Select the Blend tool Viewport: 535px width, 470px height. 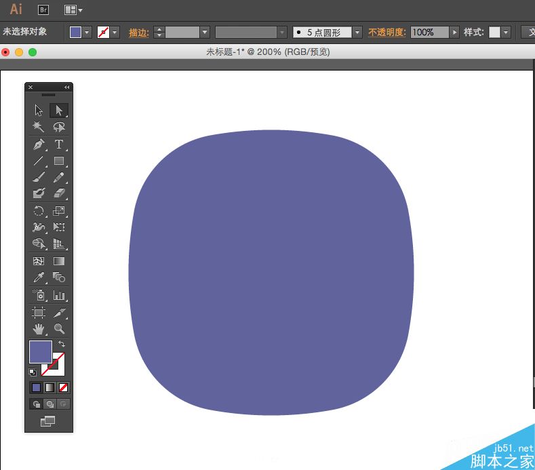click(59, 277)
